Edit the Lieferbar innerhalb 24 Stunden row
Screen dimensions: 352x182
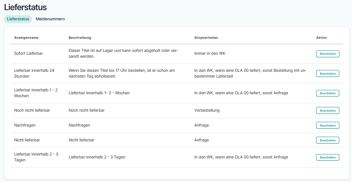pos(327,73)
